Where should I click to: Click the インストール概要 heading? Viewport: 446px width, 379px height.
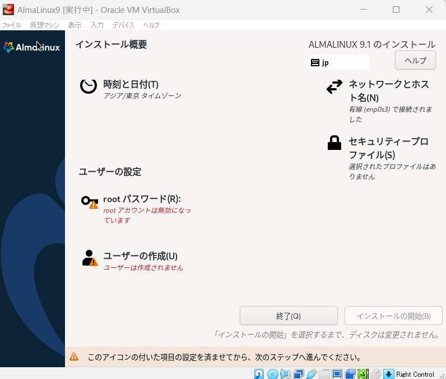[x=111, y=44]
